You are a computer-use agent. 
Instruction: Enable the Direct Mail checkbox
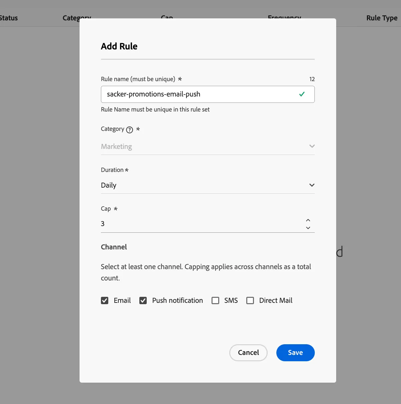point(250,300)
